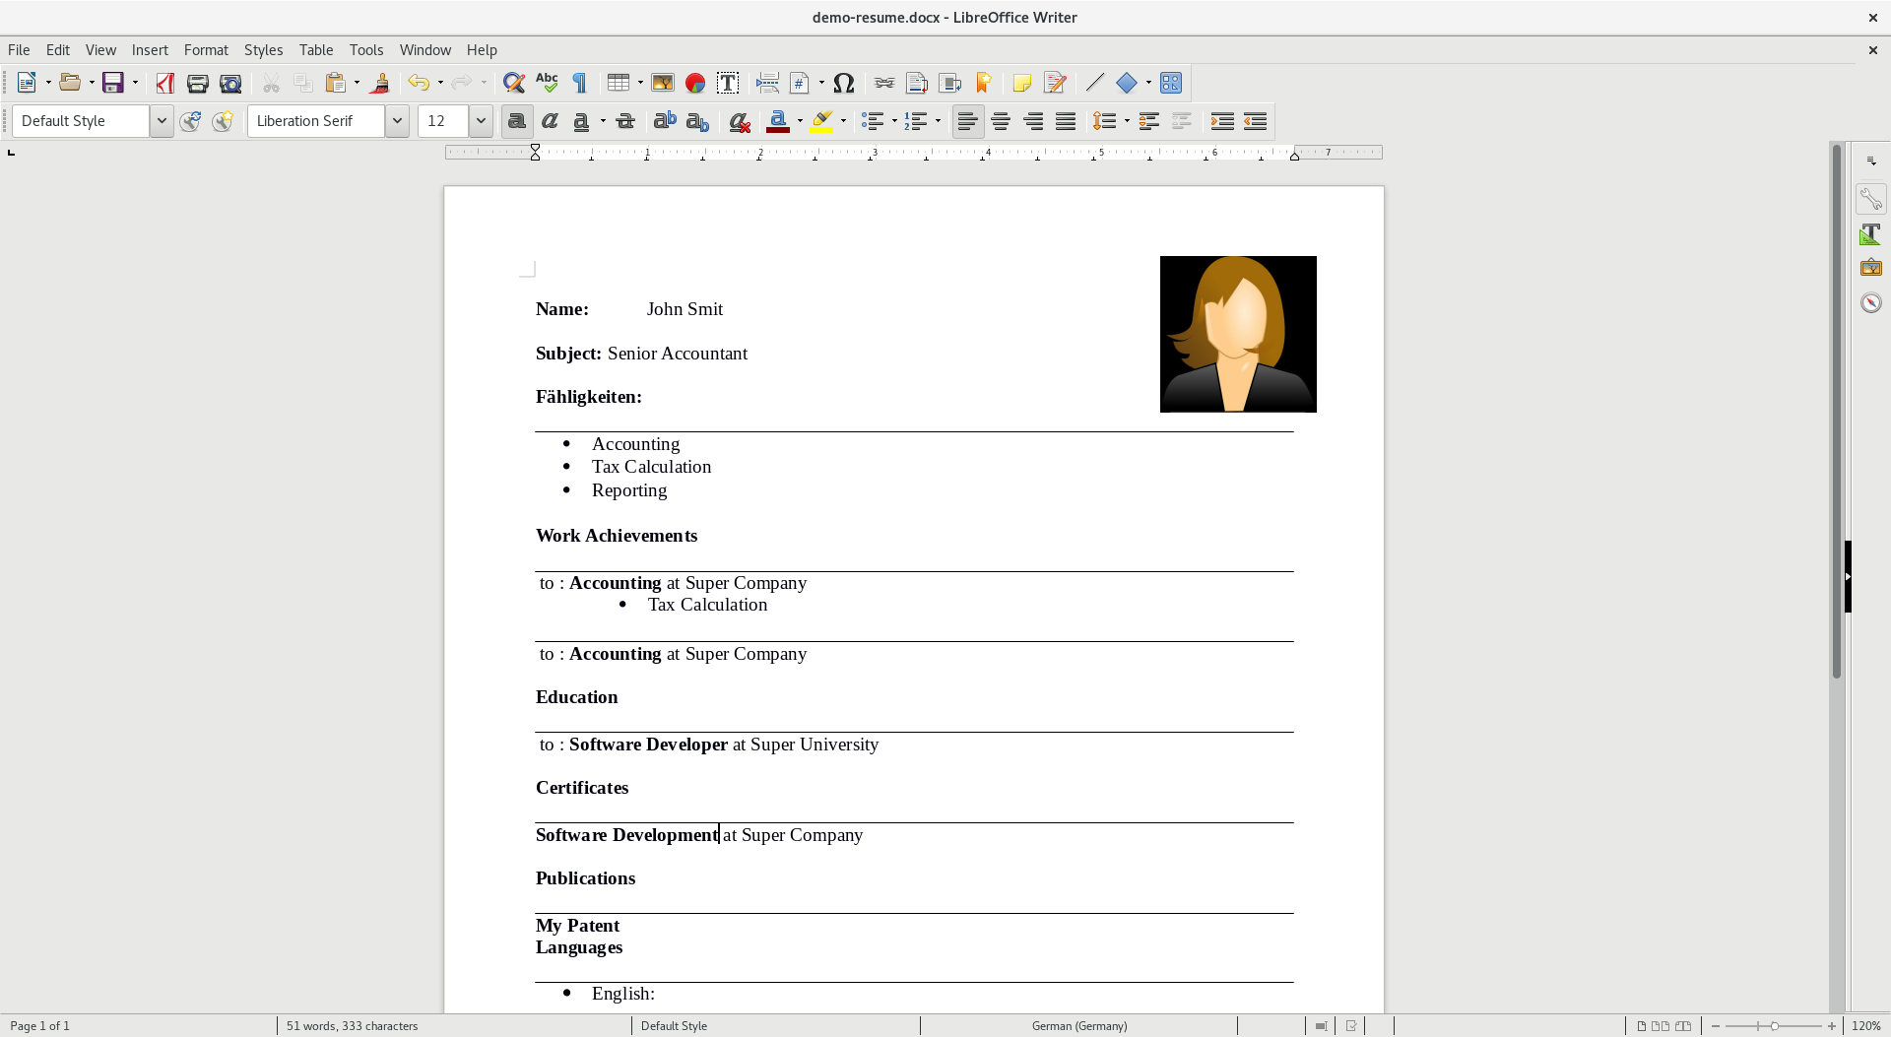Click the Insert Image icon

pyautogui.click(x=663, y=83)
